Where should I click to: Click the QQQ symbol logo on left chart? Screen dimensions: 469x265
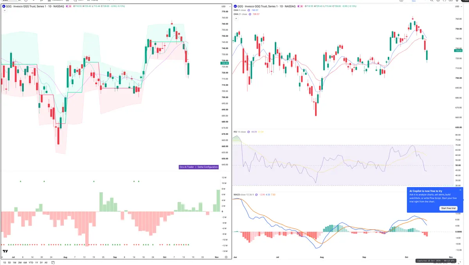coord(4,6)
